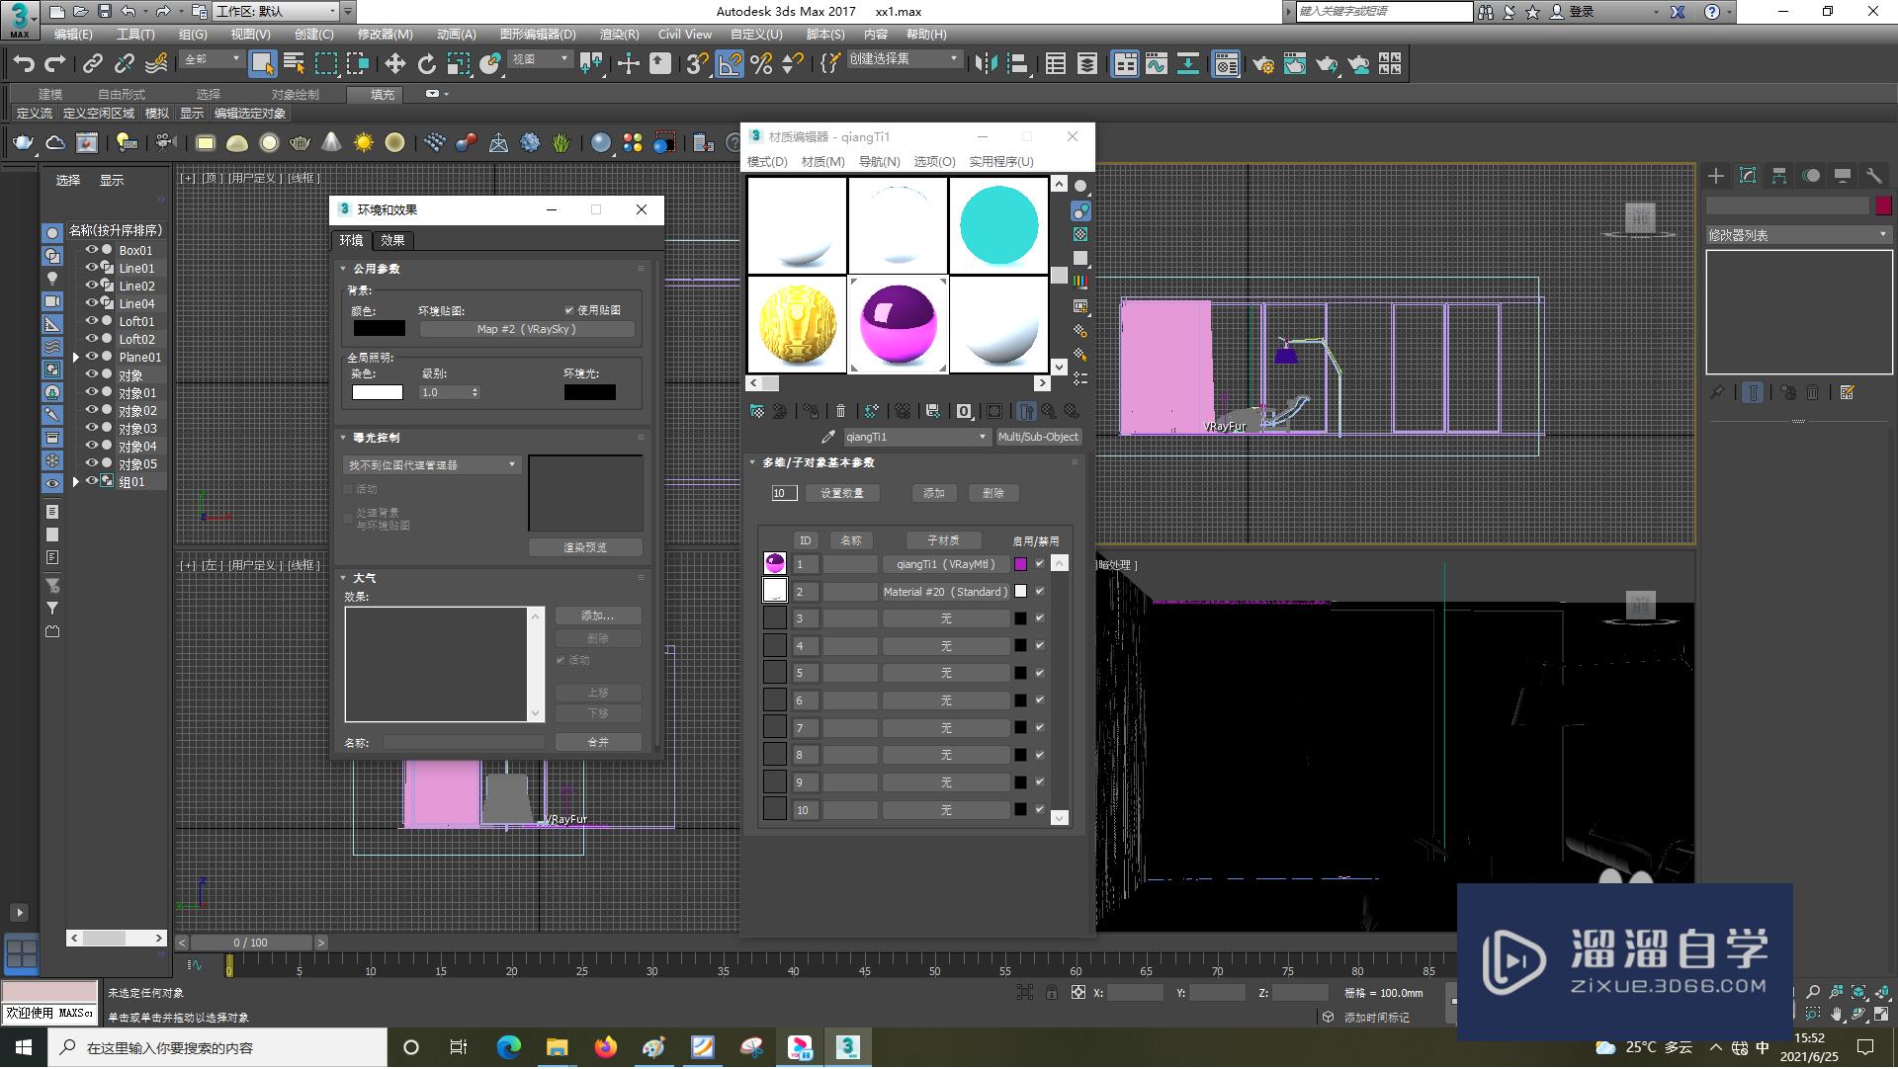
Task: Hide Loft01 using its eye icon
Action: tap(92, 321)
